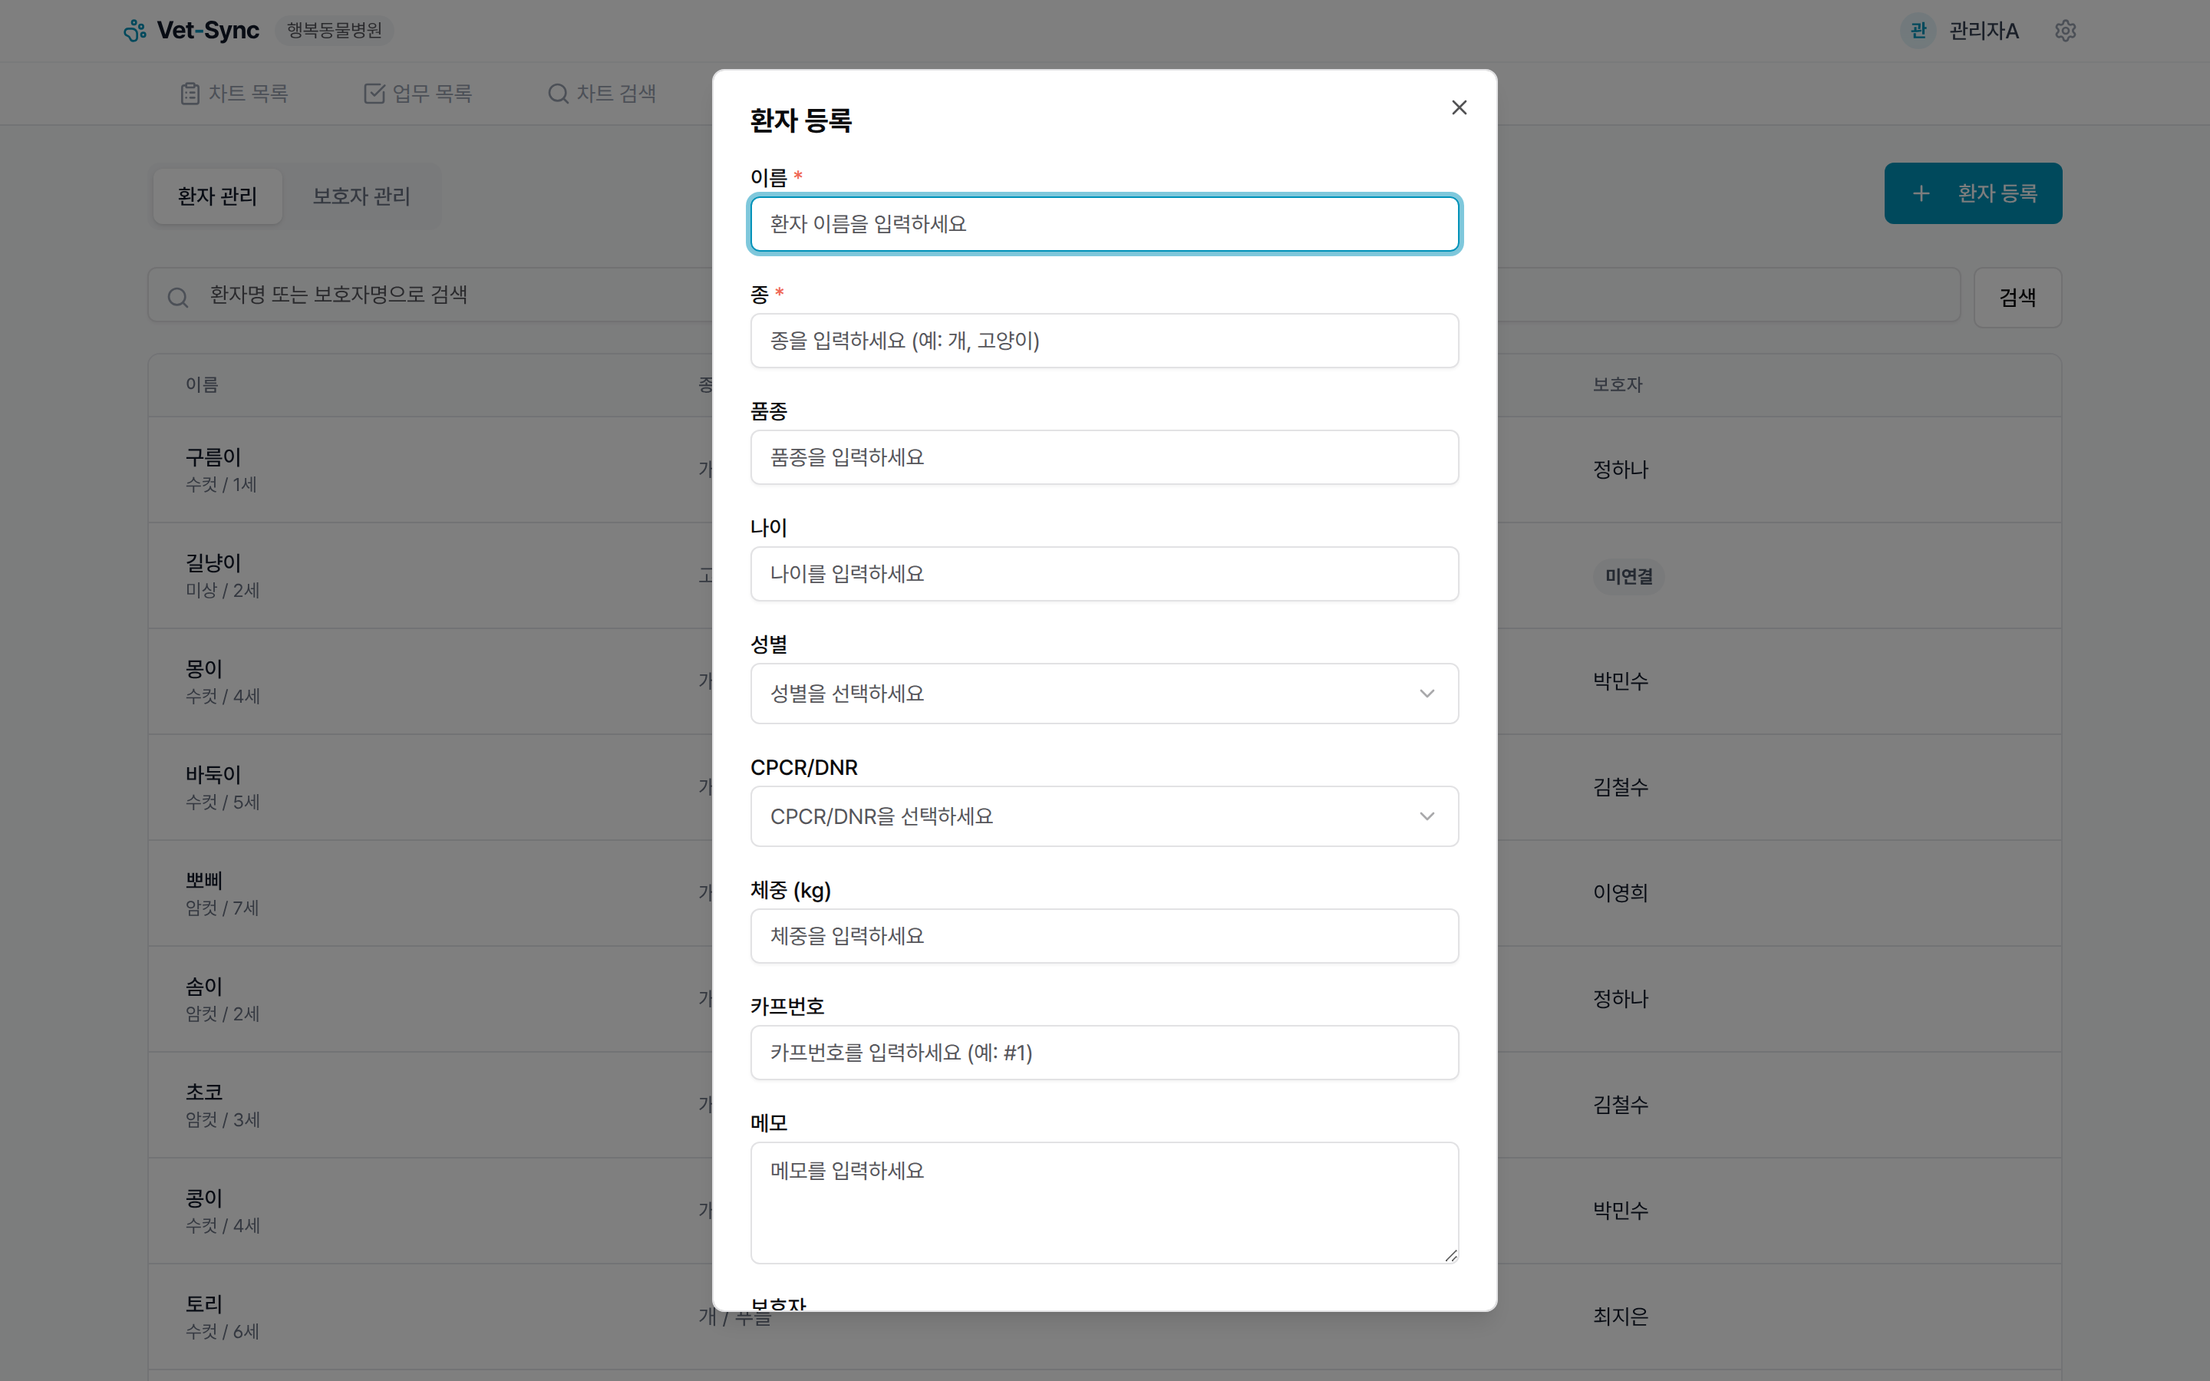Image resolution: width=2210 pixels, height=1381 pixels.
Task: Click the 관 admin avatar badge
Action: click(x=1918, y=30)
